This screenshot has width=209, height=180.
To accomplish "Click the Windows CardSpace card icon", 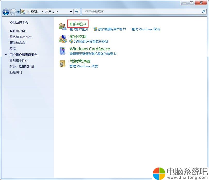I will pyautogui.click(x=63, y=51).
